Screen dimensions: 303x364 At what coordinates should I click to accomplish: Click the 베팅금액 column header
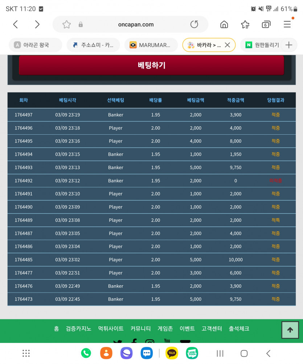pos(196,100)
